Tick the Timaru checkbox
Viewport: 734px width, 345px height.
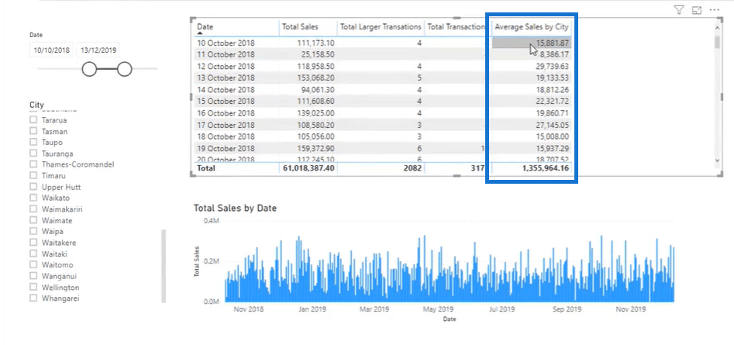click(33, 175)
